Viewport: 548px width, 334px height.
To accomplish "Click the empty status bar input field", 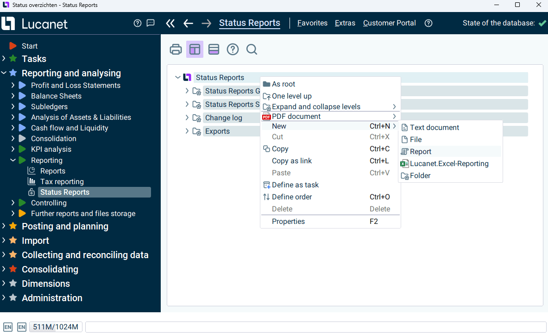I will [x=315, y=327].
